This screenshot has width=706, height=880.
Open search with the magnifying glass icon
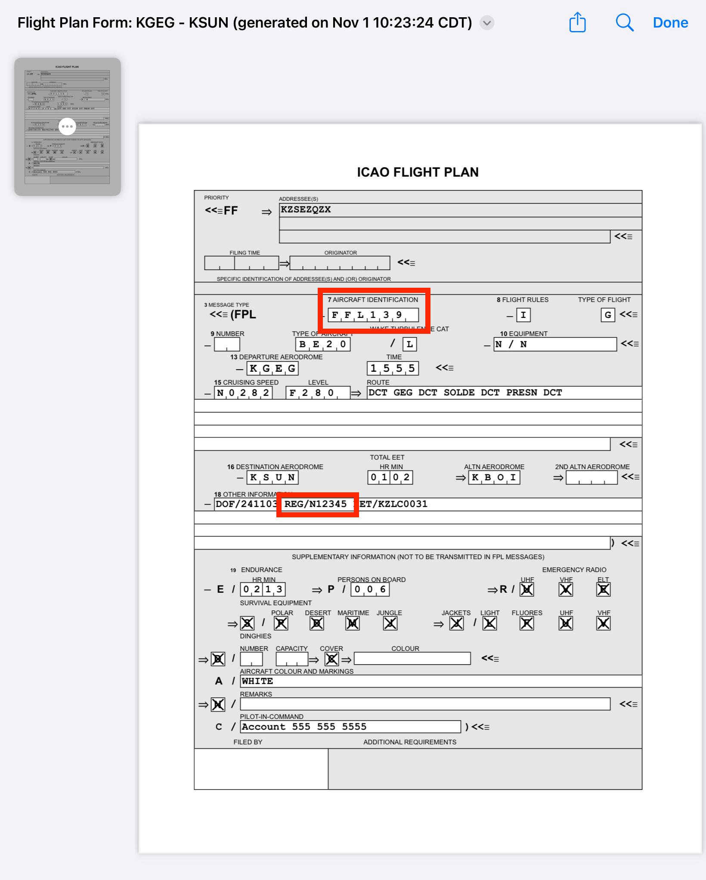coord(624,22)
